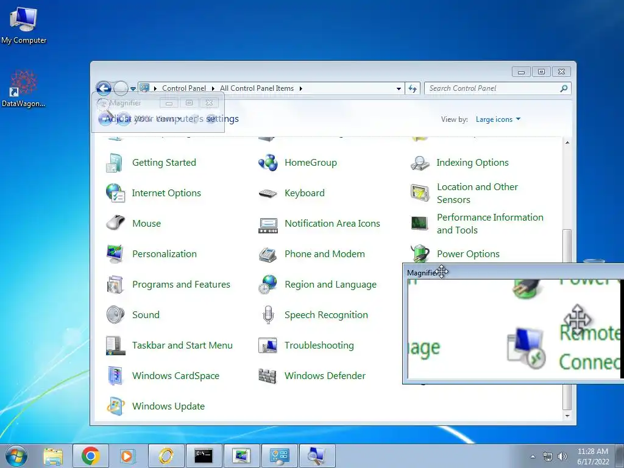Open the Sound speaker icon
Screen dimensions: 624x468
pyautogui.click(x=115, y=315)
